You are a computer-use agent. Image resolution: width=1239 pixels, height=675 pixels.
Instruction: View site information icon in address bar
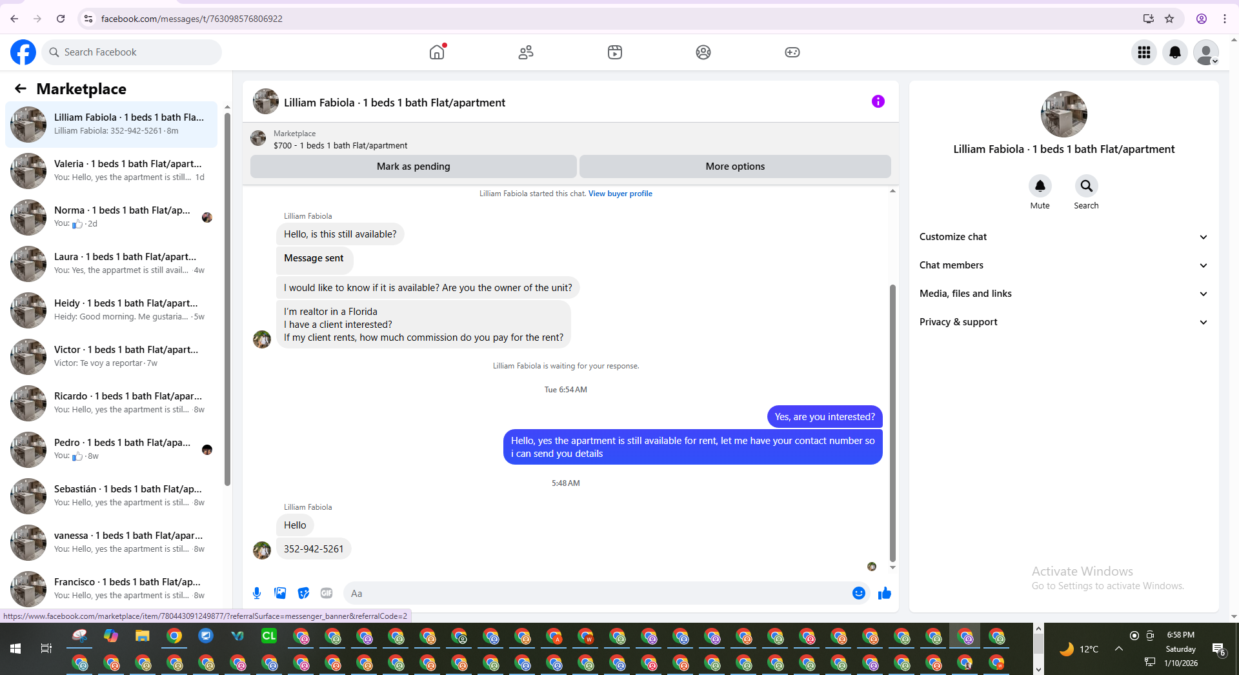88,19
